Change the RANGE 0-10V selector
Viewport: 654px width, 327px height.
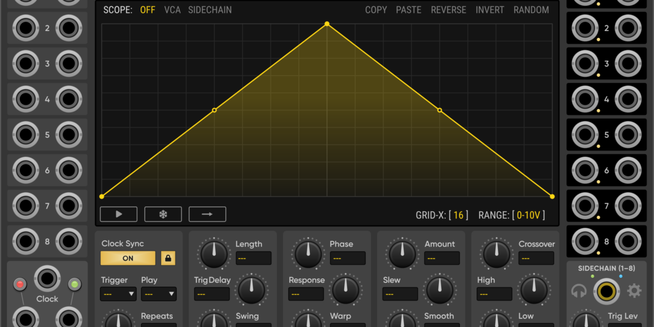click(528, 215)
